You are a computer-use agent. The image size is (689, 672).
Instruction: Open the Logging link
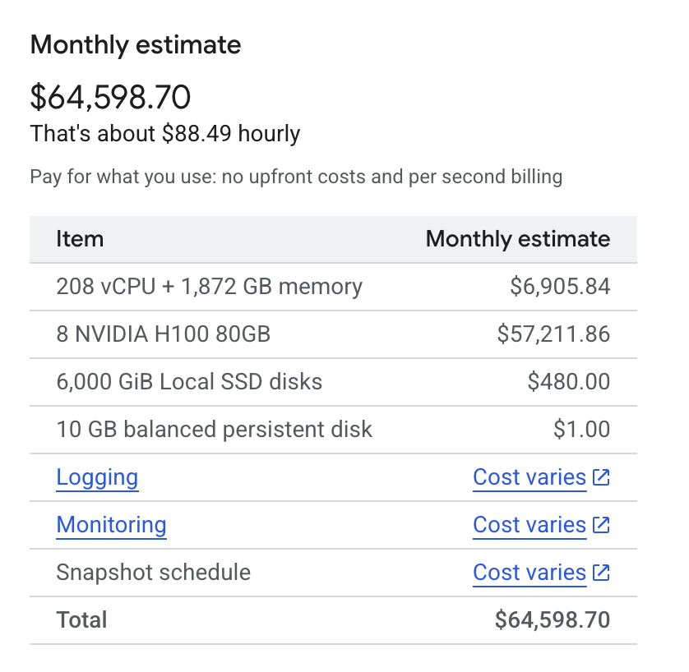pos(97,477)
